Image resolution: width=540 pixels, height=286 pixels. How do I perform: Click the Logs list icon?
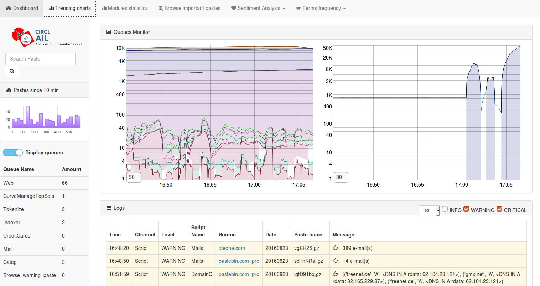(109, 208)
